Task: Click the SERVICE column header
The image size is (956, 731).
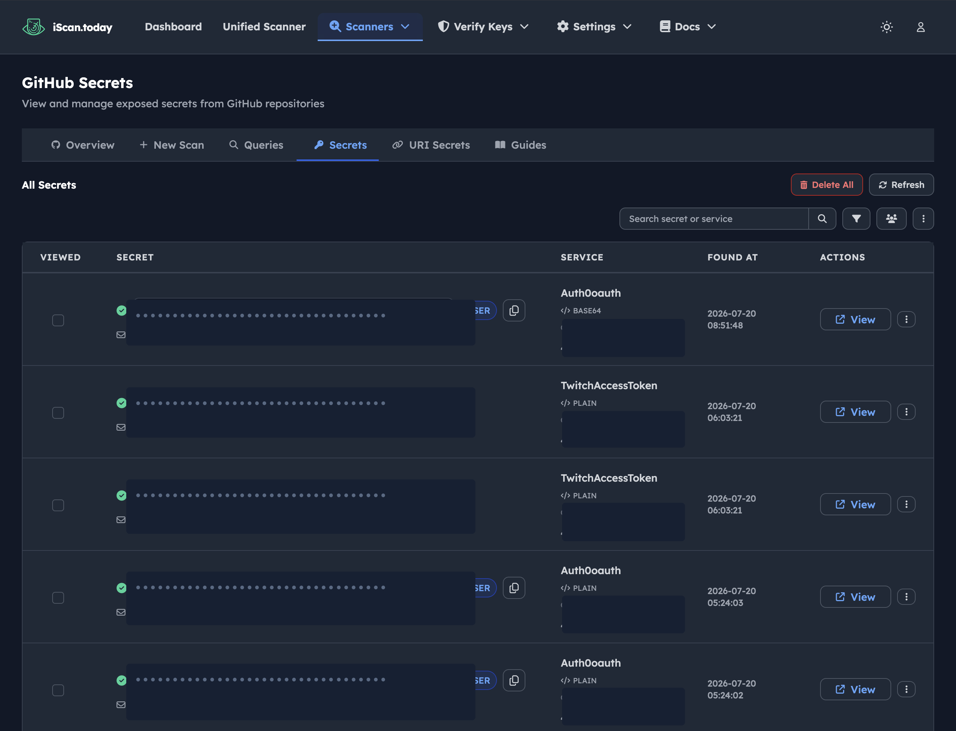Action: tap(582, 257)
